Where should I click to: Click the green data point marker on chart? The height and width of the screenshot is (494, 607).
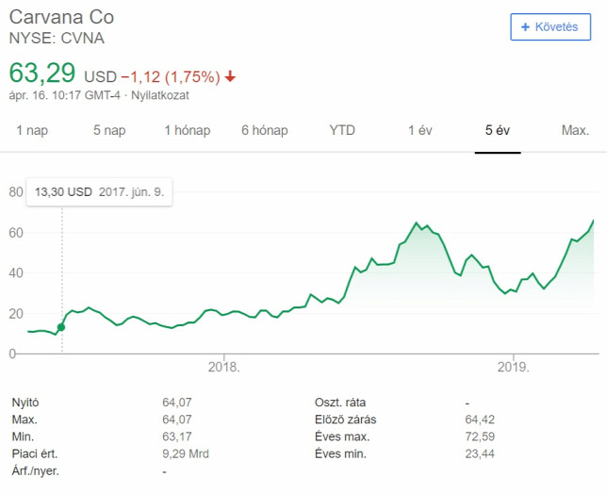pyautogui.click(x=61, y=327)
